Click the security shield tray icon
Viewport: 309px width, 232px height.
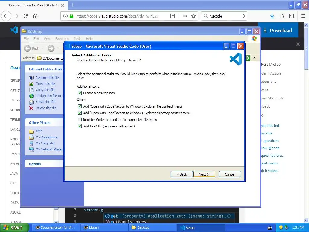click(x=281, y=228)
